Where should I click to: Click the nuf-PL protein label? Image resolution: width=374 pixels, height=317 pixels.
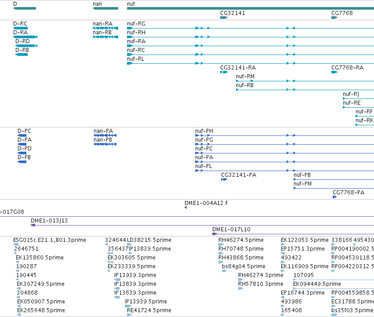tap(203, 166)
